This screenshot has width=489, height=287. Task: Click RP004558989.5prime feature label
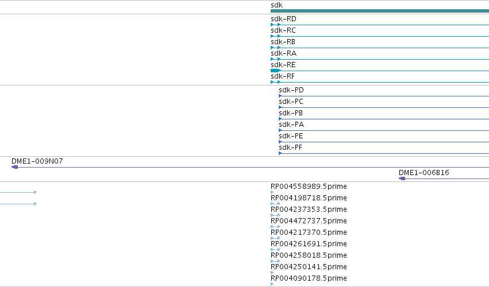click(x=309, y=187)
